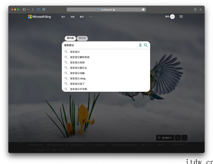The width and height of the screenshot is (213, 164).
Task: Open the 翻译 (Translate) nav link
Action: [82, 17]
